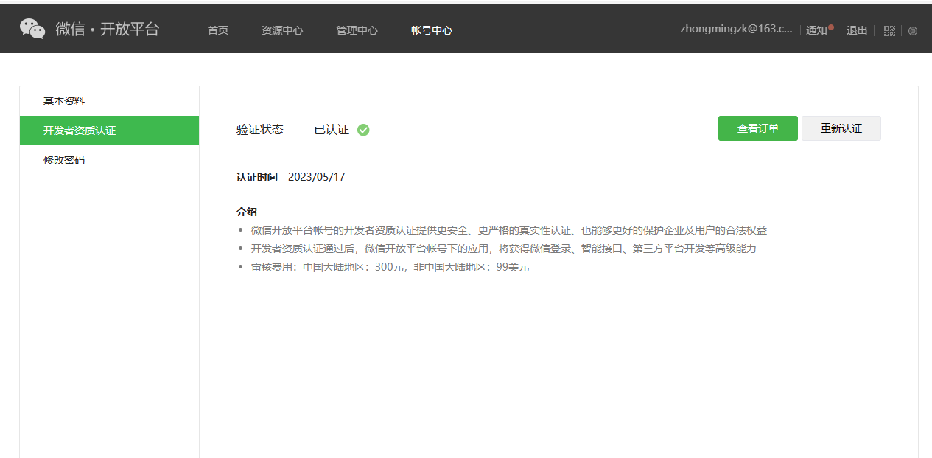
Task: Click the 重新认证 button
Action: point(841,128)
